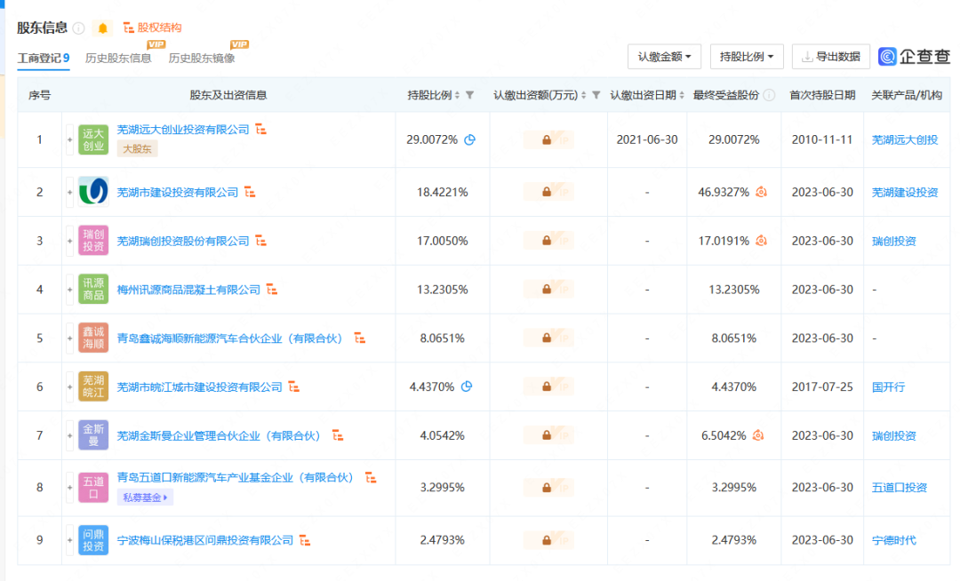Expand the row for 青岛鑫诚海顺新能源汽车合伙企业
The image size is (960, 581).
pos(70,338)
